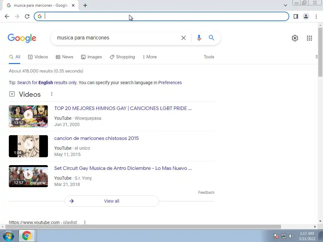The width and height of the screenshot is (323, 242).
Task: Open the Windows Start button
Action: (x=9, y=236)
